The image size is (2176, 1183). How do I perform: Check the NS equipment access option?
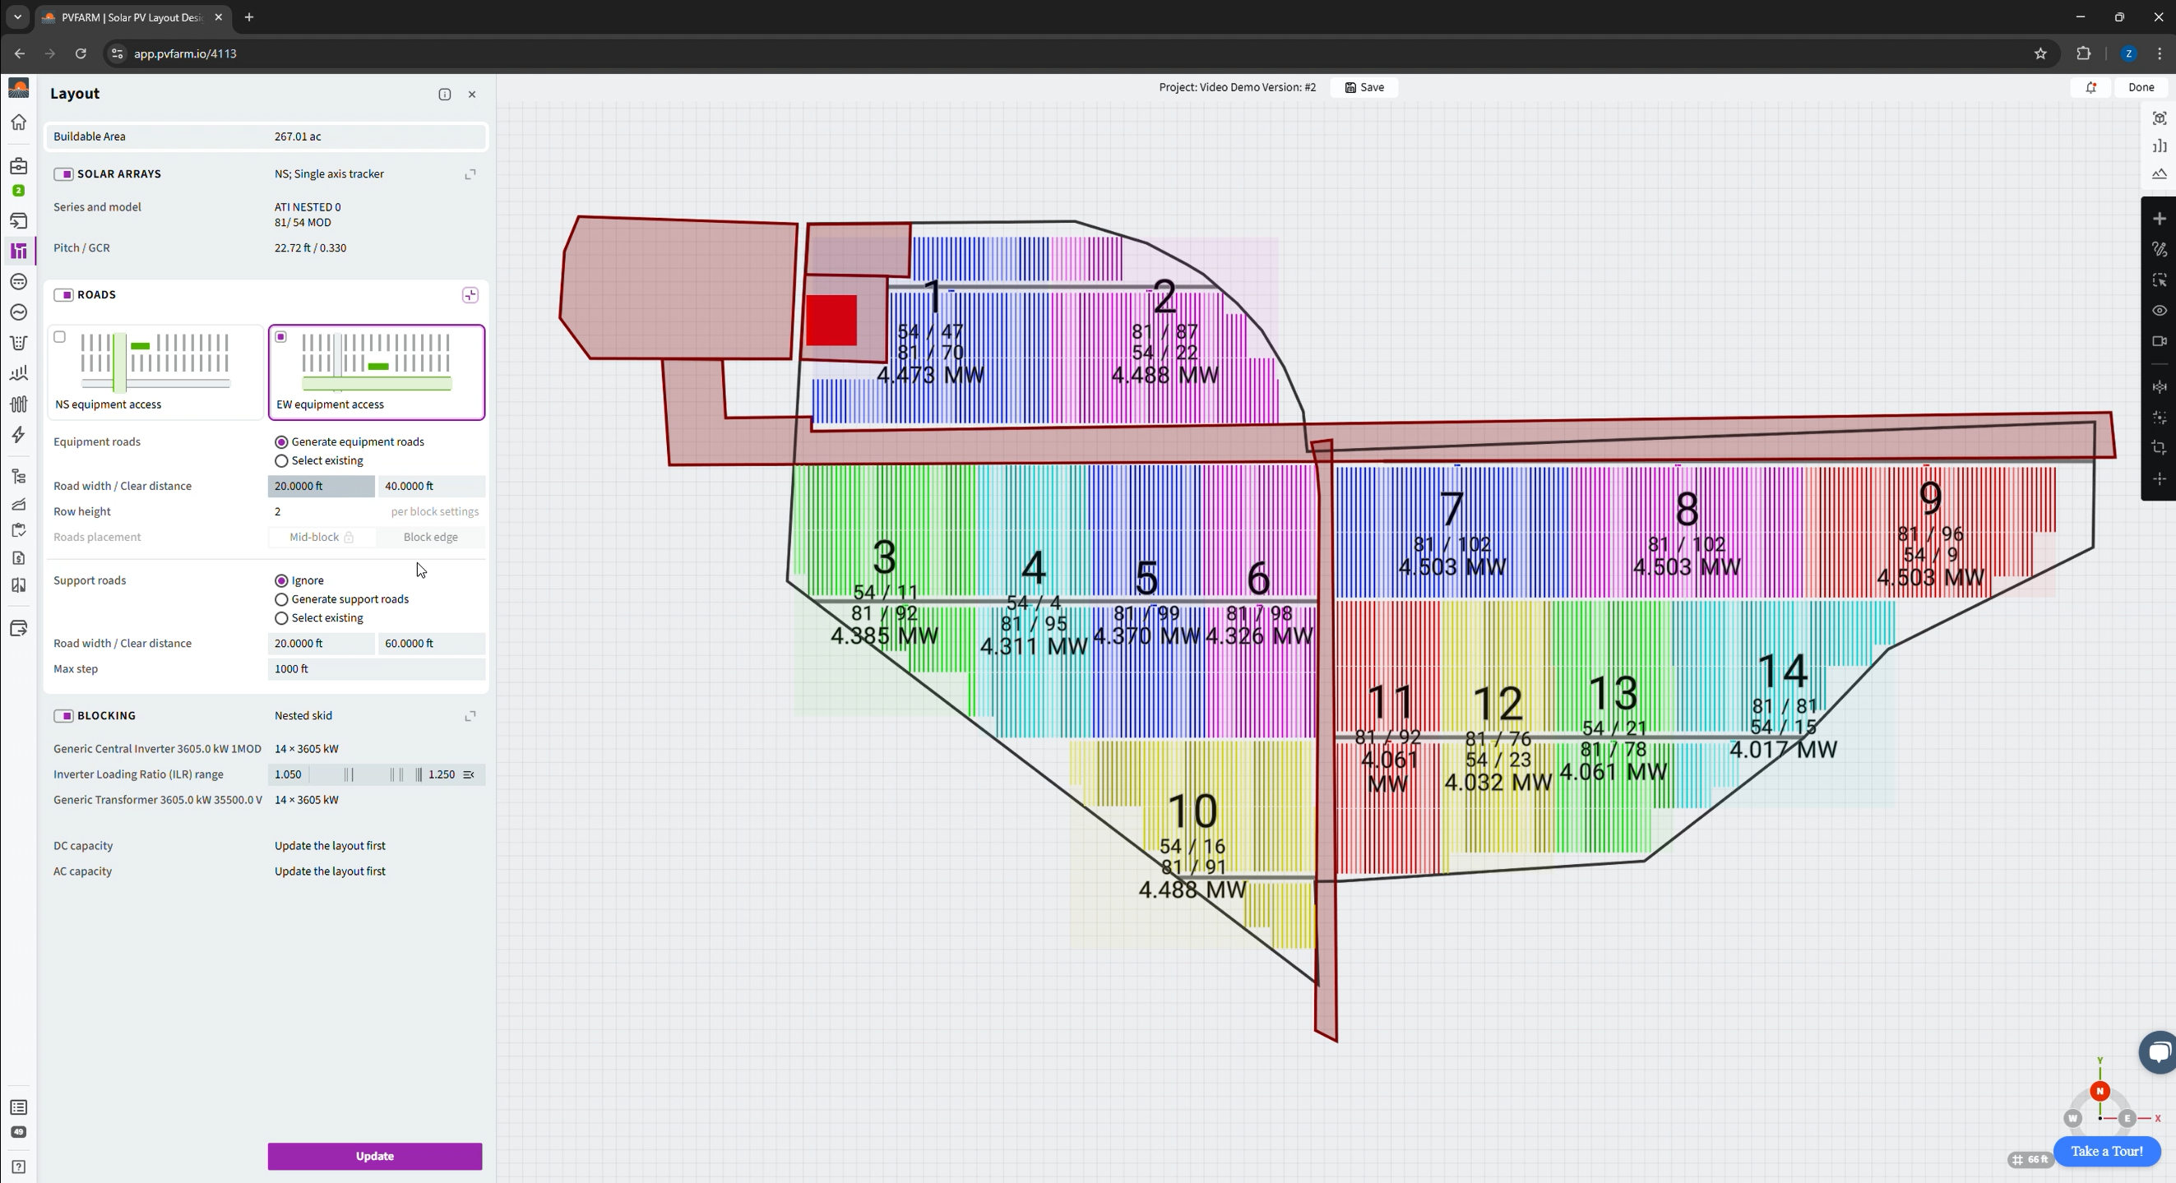click(60, 337)
